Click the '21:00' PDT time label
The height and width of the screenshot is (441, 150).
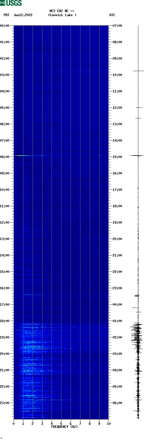5,370
